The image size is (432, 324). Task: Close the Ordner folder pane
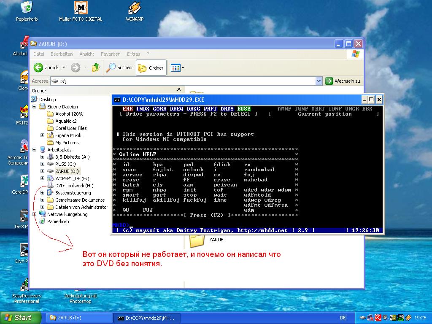[179, 89]
